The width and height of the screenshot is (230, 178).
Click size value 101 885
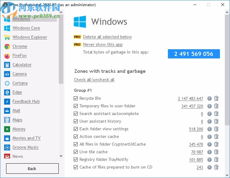[x=196, y=160]
